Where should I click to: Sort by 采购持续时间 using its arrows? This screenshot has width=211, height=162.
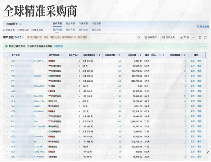tap(100, 55)
